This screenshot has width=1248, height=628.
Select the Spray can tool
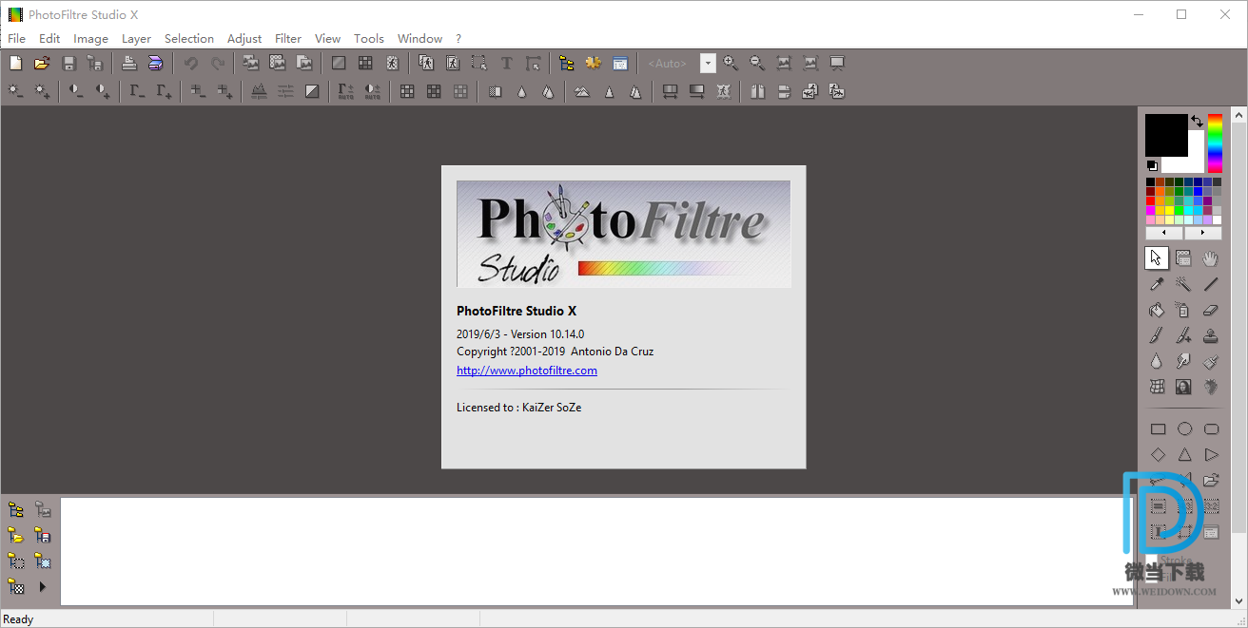click(1183, 310)
